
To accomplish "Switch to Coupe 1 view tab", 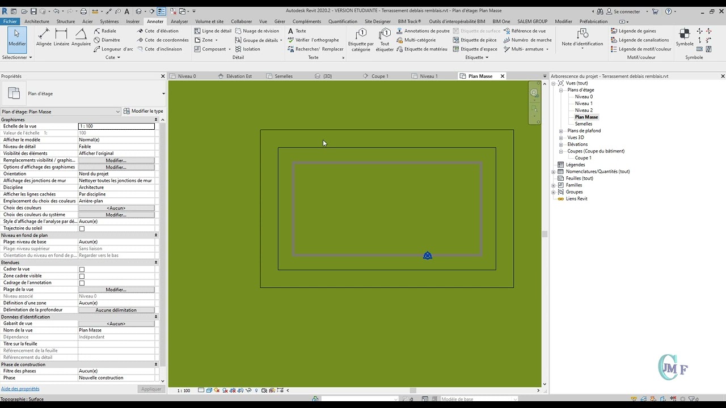I will coord(379,76).
